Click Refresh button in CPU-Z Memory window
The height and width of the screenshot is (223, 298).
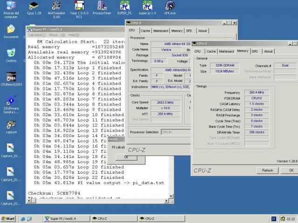point(267,171)
